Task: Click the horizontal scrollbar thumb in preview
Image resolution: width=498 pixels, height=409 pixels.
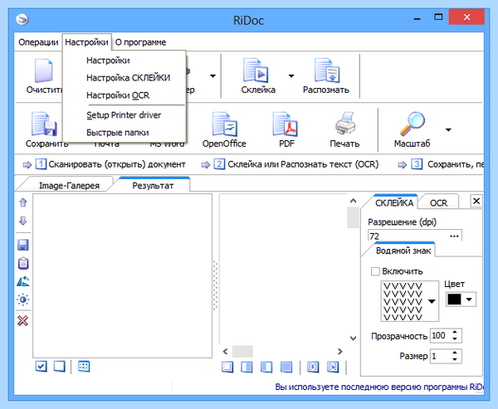Action: click(x=242, y=352)
